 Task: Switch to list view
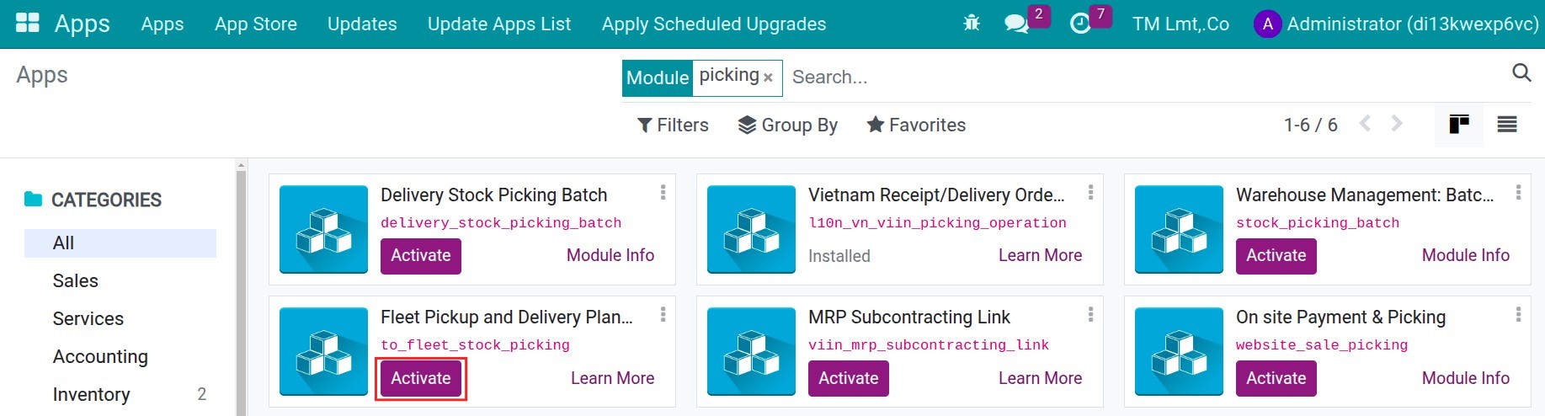[x=1507, y=125]
